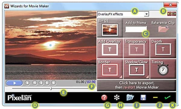Click the preview timeline slider handle

click(51, 88)
